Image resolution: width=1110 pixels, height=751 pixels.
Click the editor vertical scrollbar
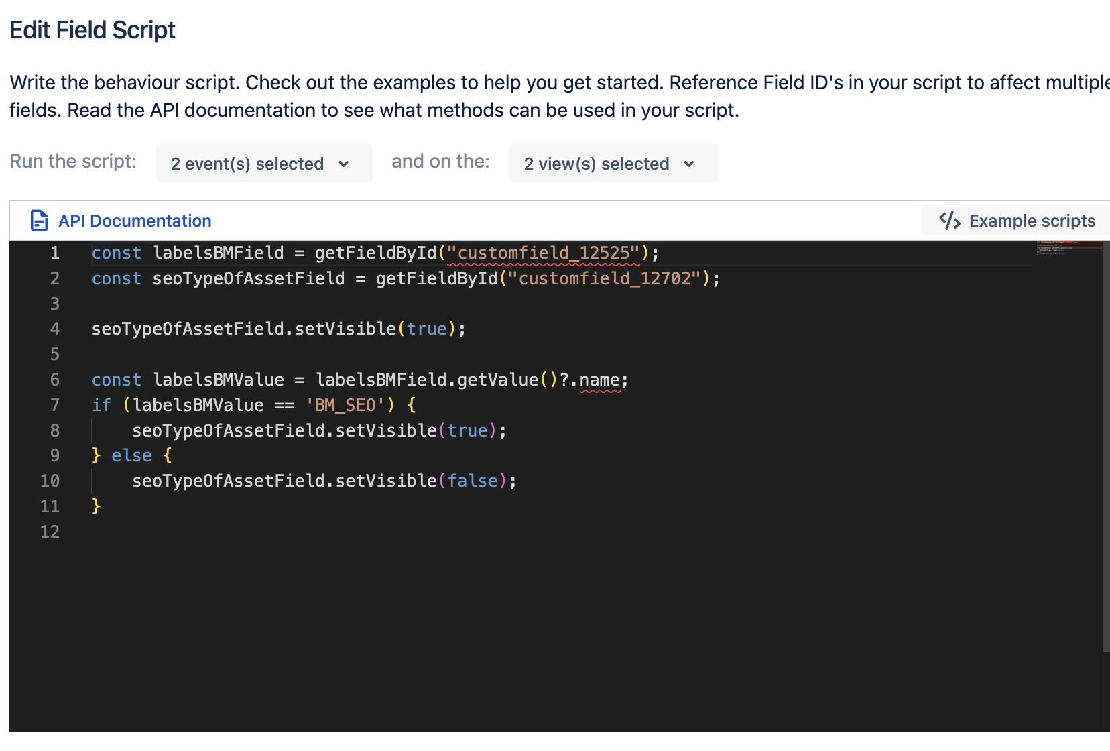[x=1106, y=446]
